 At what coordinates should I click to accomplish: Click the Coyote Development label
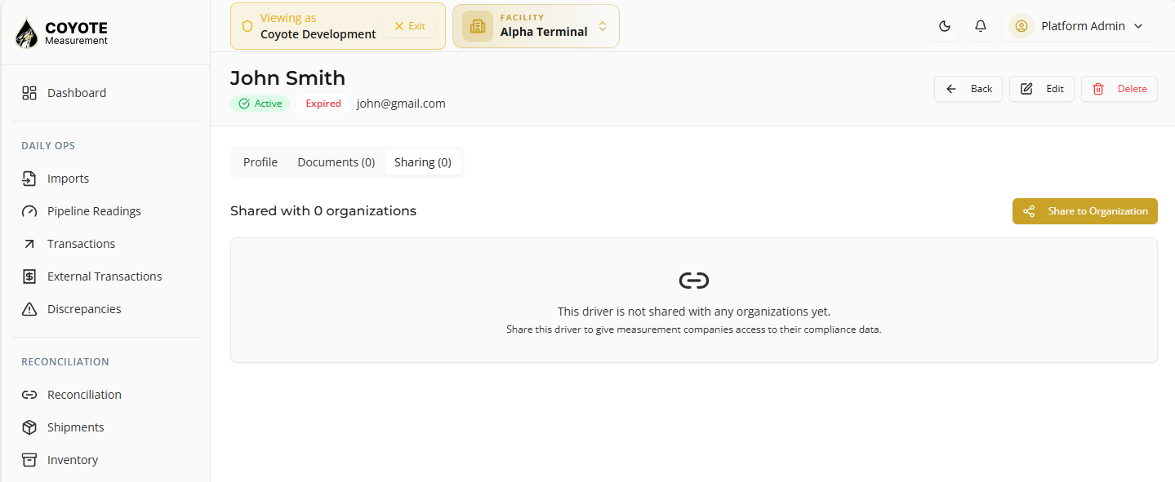[x=318, y=34]
